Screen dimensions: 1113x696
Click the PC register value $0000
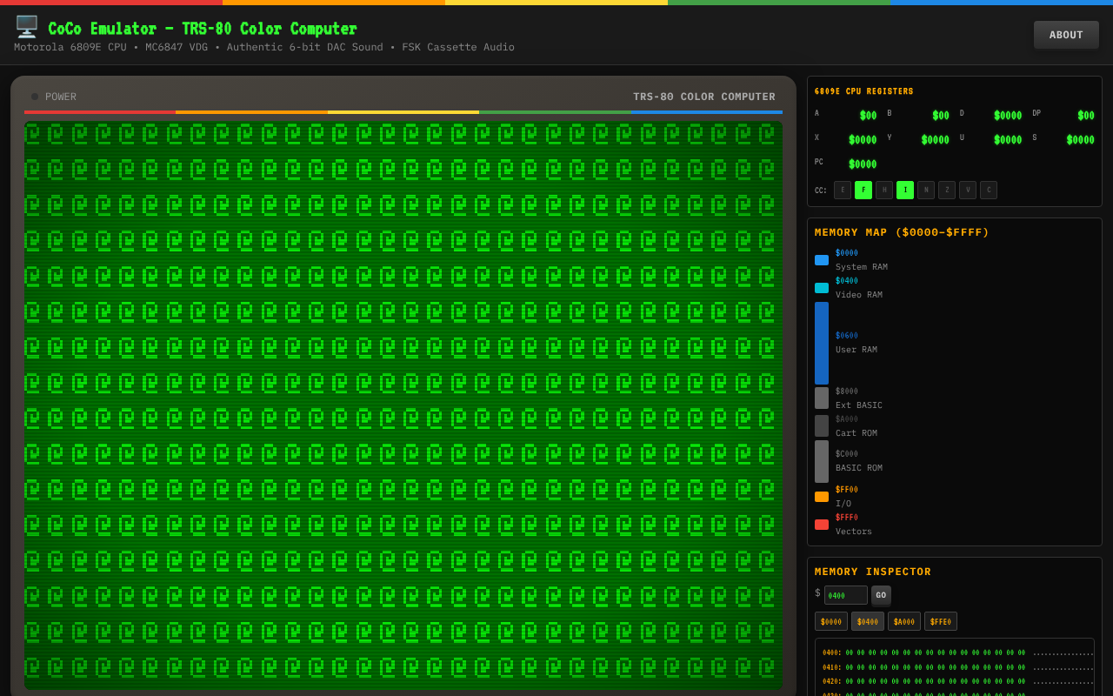[863, 164]
